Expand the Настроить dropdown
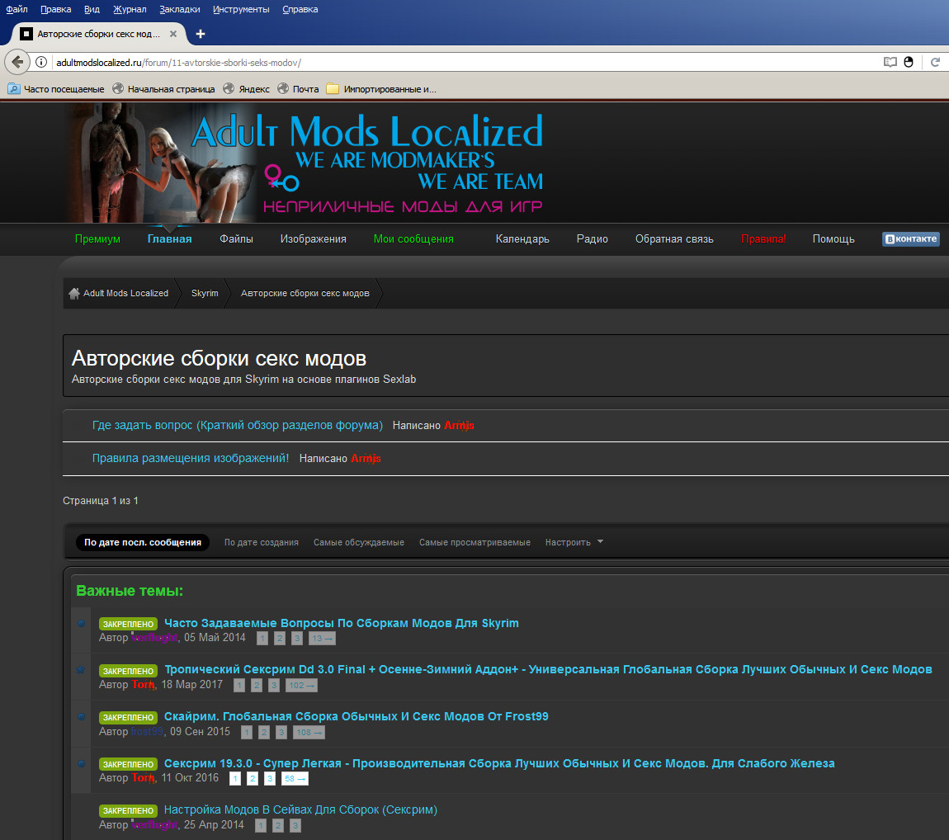Viewport: 949px width, 840px height. pos(574,542)
